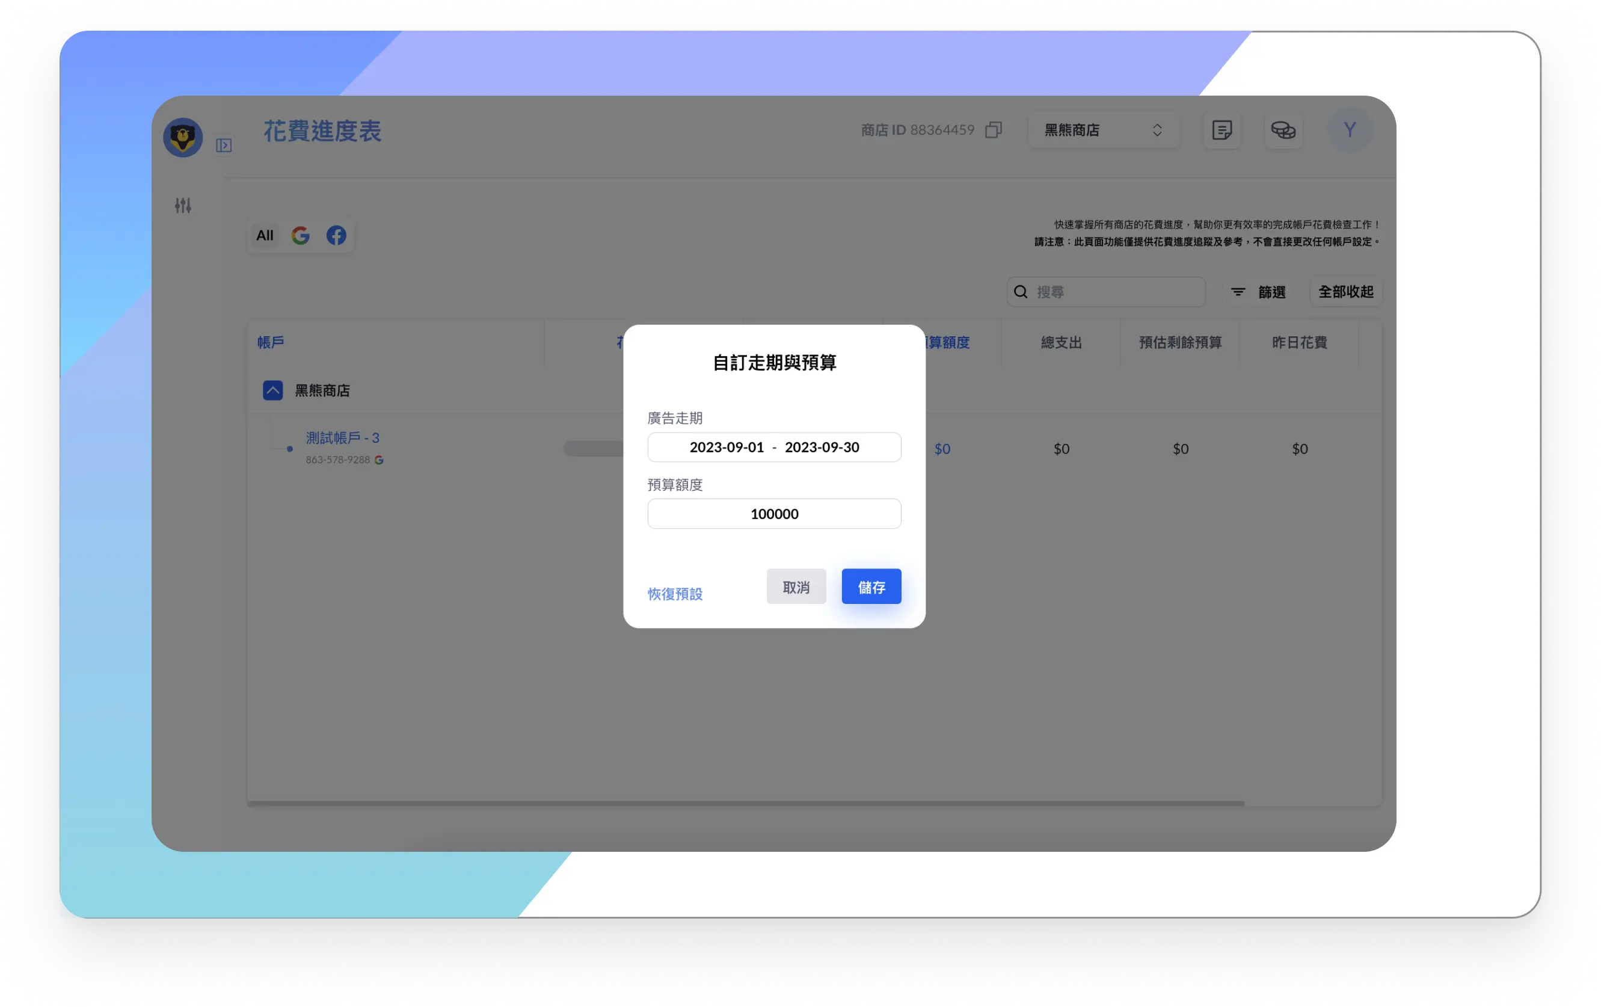Open the 篩選 filter menu
This screenshot has height=1007, width=1601.
click(1258, 292)
